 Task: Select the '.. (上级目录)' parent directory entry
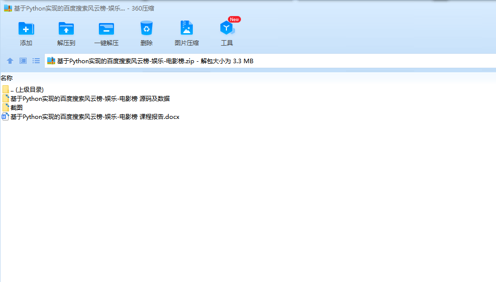click(x=27, y=89)
